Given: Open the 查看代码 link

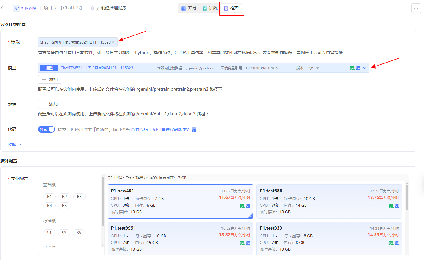Looking at the screenshot, I should [x=139, y=130].
